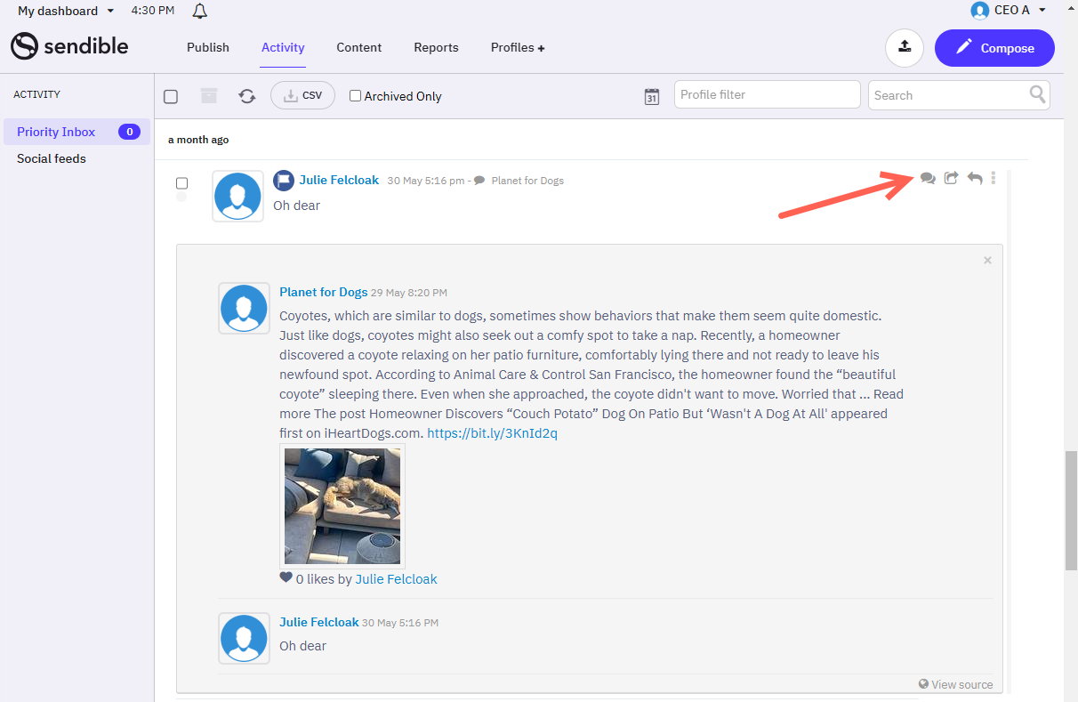Open Priority Inbox in the sidebar

pyautogui.click(x=76, y=132)
